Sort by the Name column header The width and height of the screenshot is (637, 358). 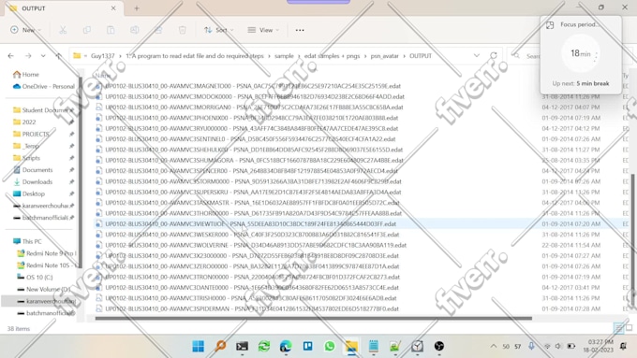(103, 76)
